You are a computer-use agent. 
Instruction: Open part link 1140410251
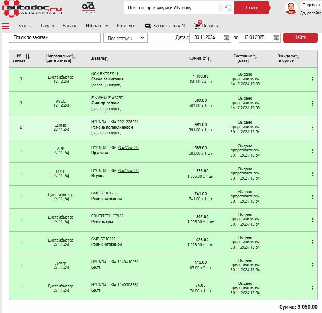tap(128, 262)
